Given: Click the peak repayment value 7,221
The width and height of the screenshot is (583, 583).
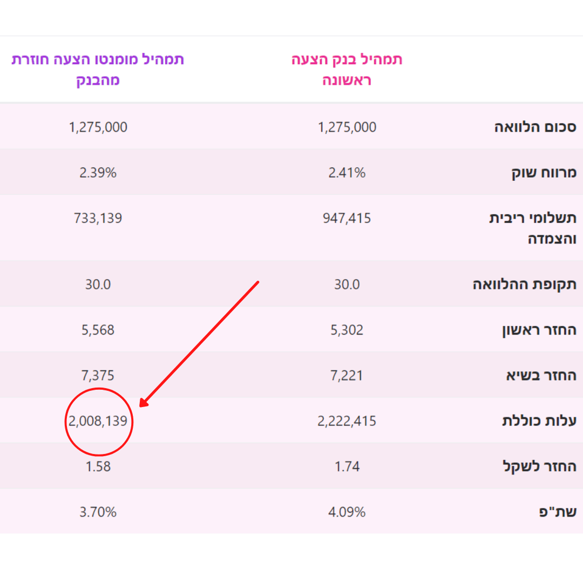Looking at the screenshot, I should click(x=347, y=376).
